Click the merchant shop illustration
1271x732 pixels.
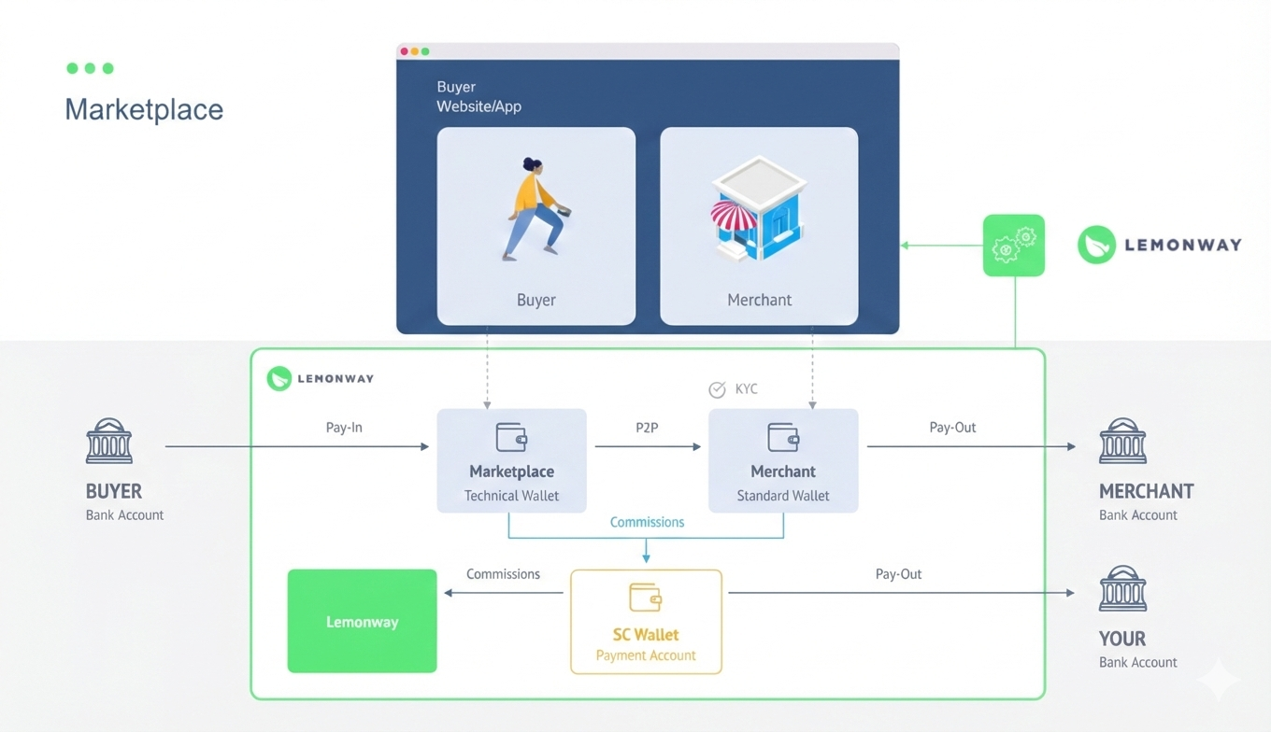click(x=759, y=209)
